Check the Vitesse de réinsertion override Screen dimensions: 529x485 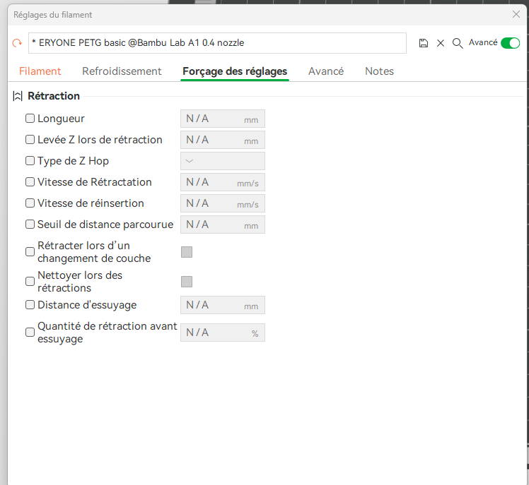[x=30, y=203]
